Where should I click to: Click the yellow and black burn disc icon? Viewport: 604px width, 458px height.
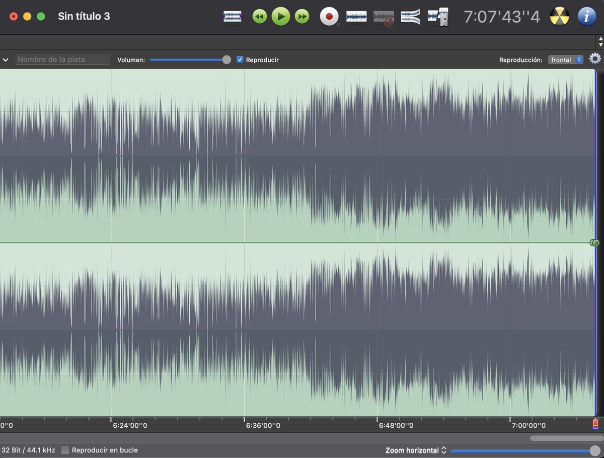coord(559,17)
